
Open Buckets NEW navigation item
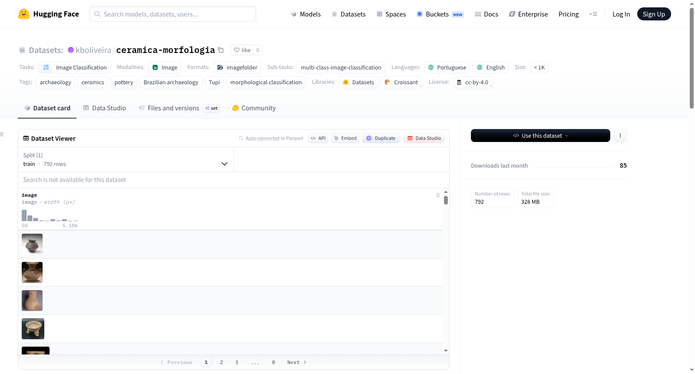440,14
